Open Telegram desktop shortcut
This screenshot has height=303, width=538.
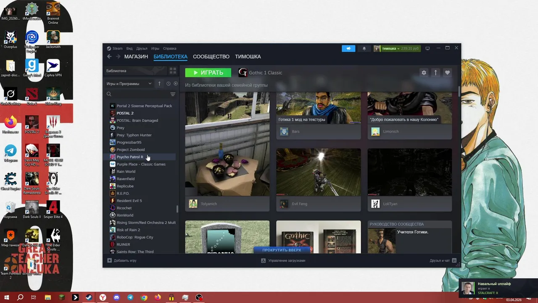pyautogui.click(x=11, y=153)
